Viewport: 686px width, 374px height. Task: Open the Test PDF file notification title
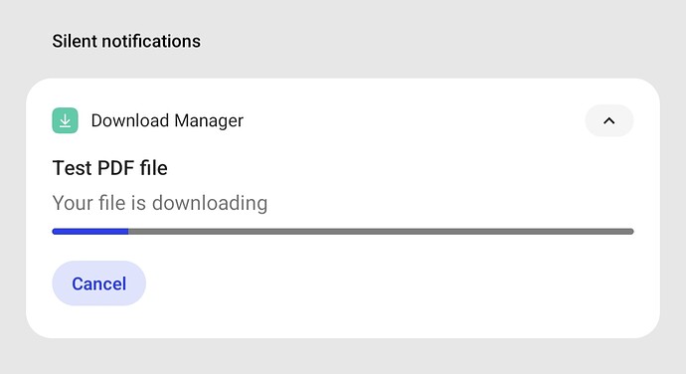coord(109,168)
